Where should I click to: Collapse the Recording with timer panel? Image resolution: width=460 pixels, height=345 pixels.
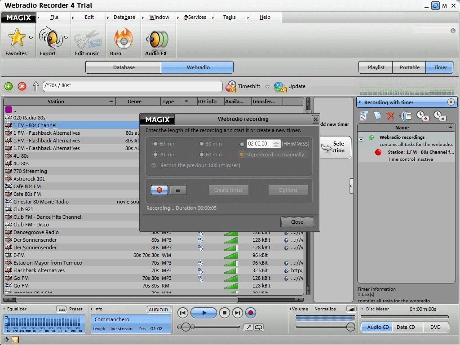click(x=451, y=102)
